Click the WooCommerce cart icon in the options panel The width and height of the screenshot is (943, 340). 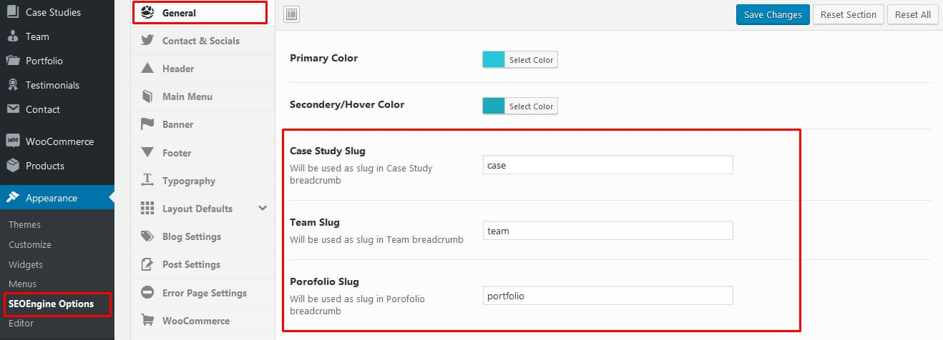coord(147,321)
